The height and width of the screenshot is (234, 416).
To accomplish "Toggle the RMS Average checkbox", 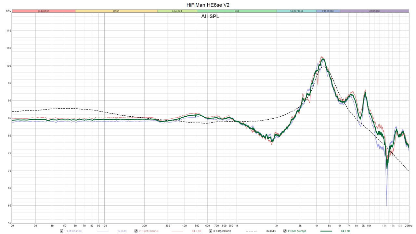I will pyautogui.click(x=285, y=231).
